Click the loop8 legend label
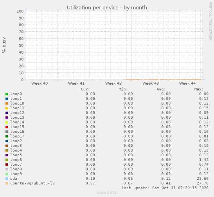Image resolution: width=214 pixels, height=197 pixels. click(16, 169)
